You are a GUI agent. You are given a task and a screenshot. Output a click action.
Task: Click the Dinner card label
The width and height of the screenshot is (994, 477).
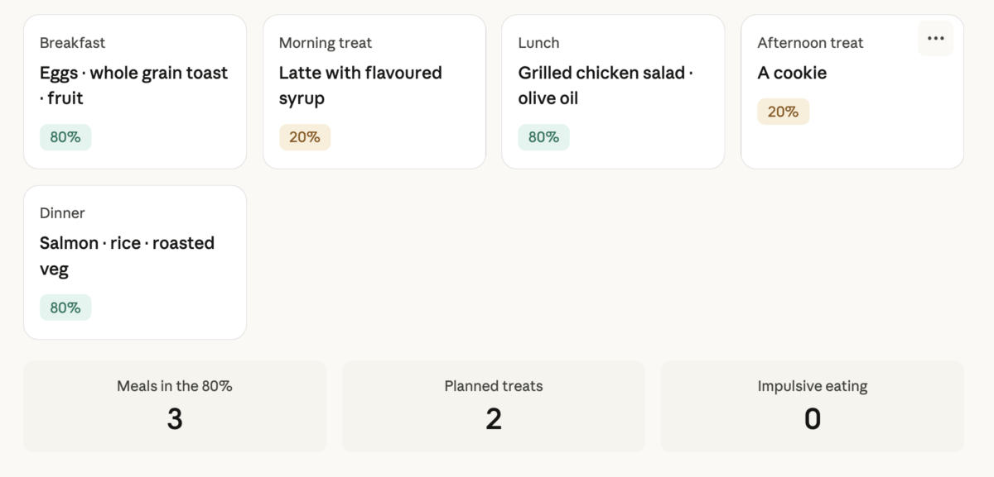(62, 213)
